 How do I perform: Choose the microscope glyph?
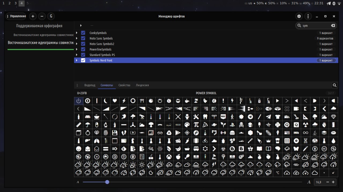[x=106, y=125]
